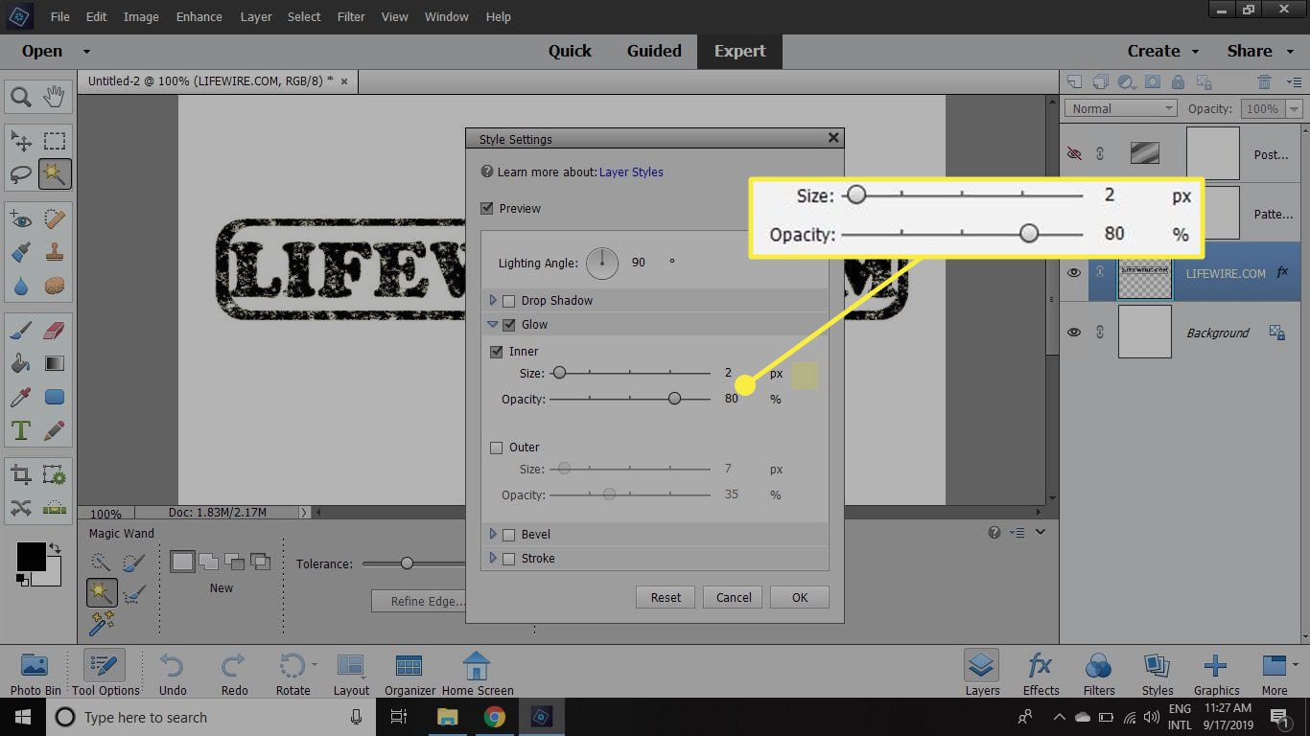Enable the Drop Shadow checkbox

(x=509, y=301)
